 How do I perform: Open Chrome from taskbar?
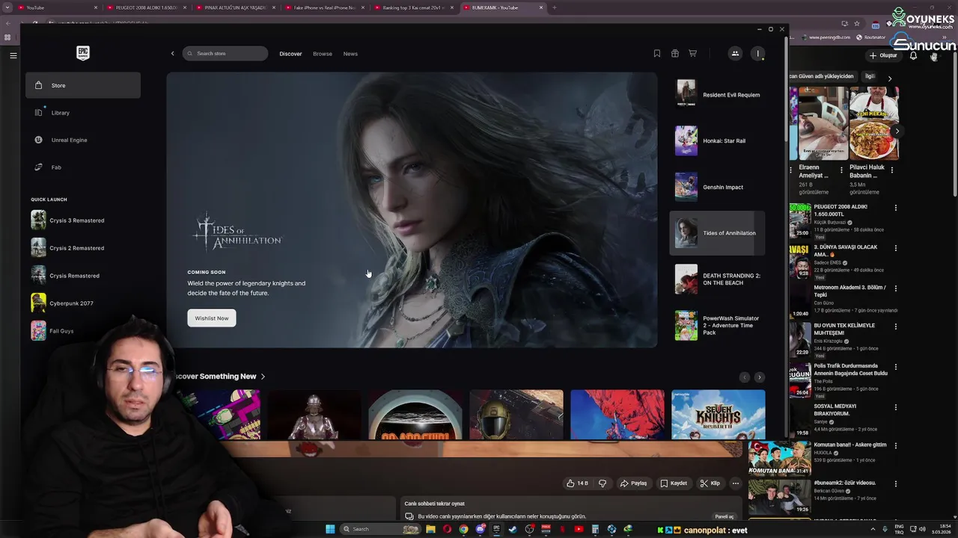point(463,529)
